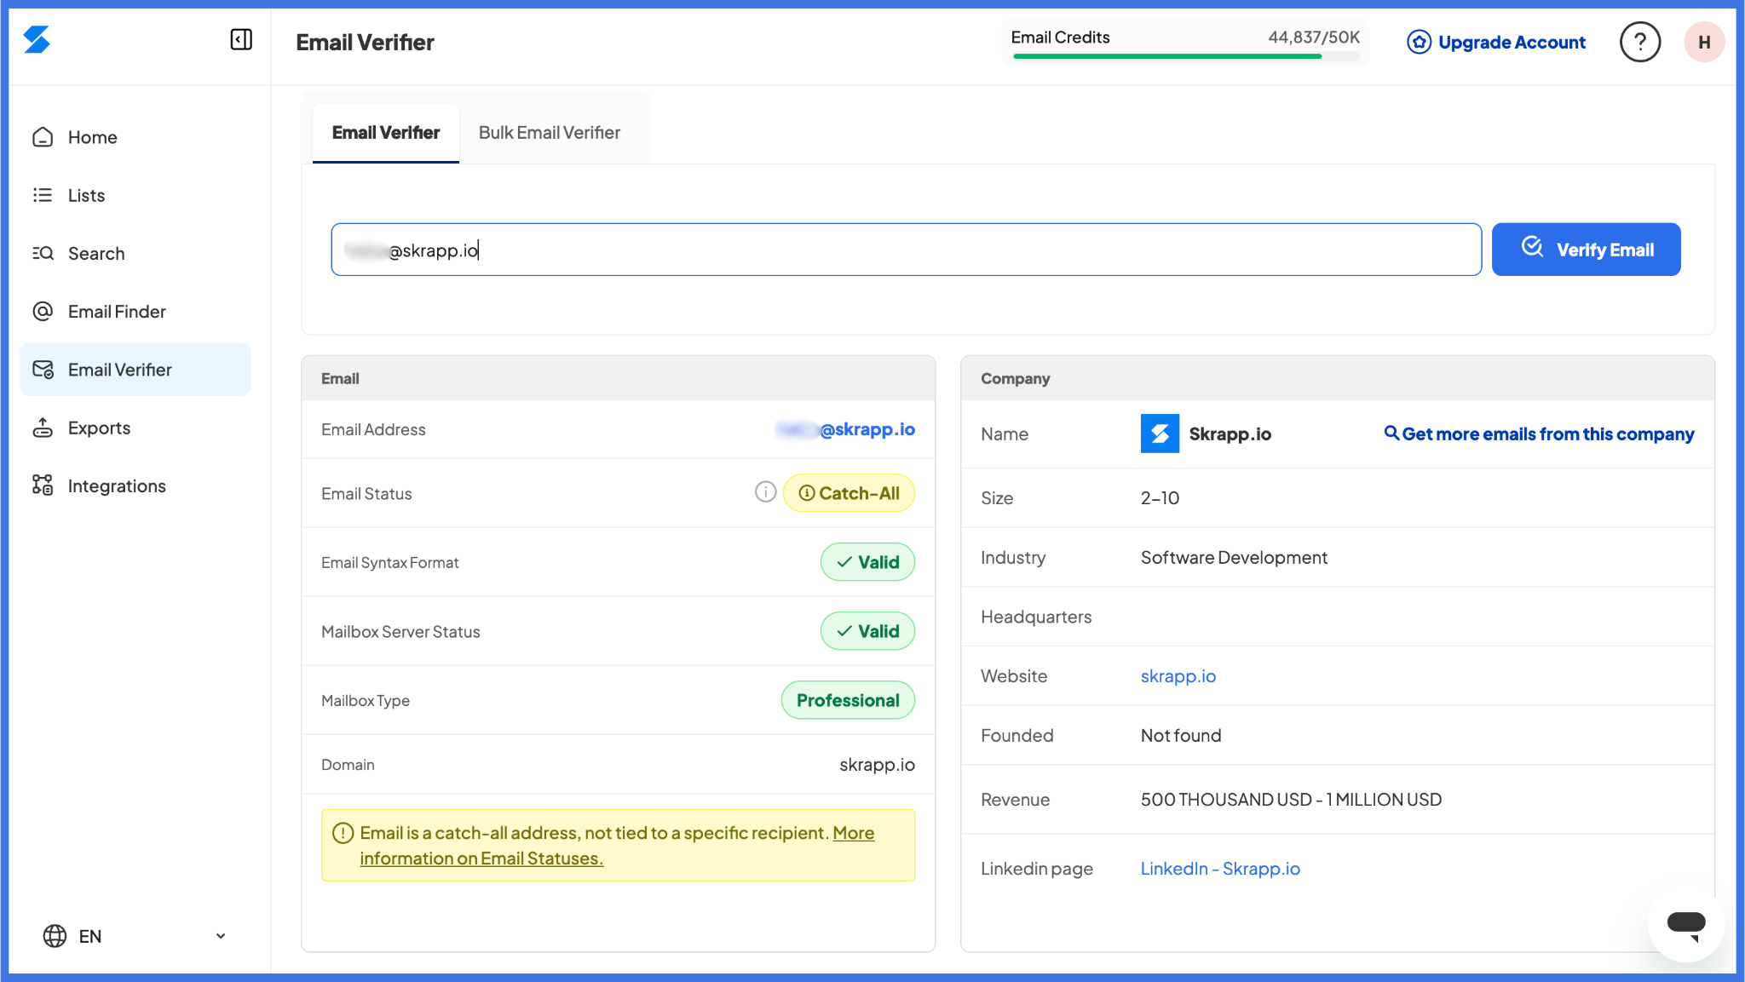Open Exports in the sidebar
The height and width of the screenshot is (982, 1745).
click(135, 428)
